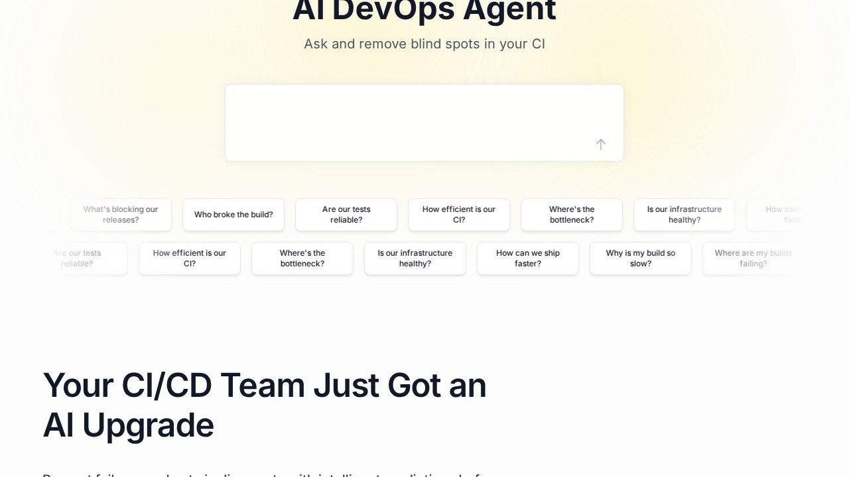Select bottom-row "How efficient is our CI?" chip
Image resolution: width=849 pixels, height=477 pixels.
pyautogui.click(x=190, y=258)
